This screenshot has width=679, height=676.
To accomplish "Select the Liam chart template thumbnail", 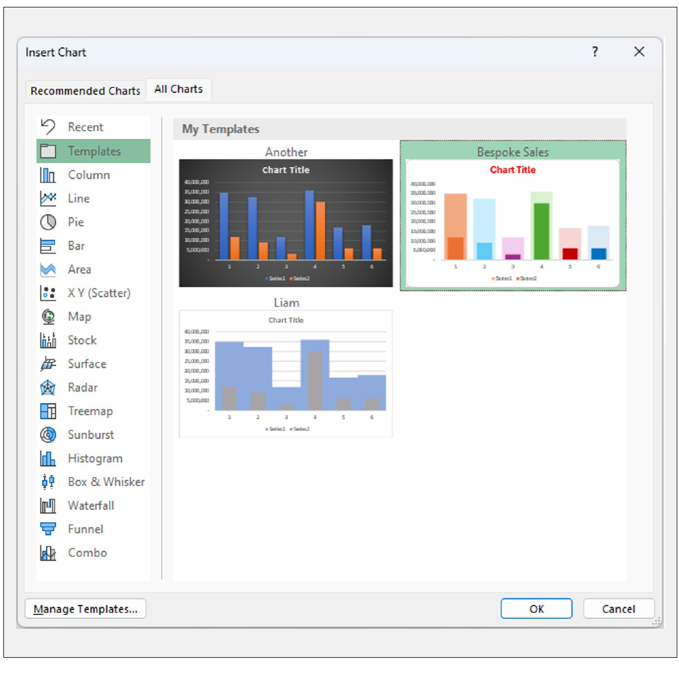I will tap(286, 373).
